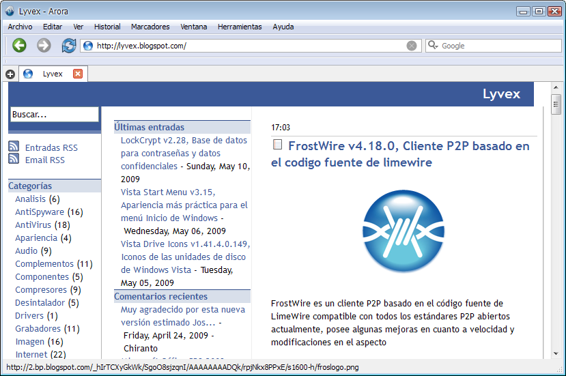The image size is (566, 376).
Task: Click the RSS icon beside Entradas RSS
Action: click(x=14, y=147)
